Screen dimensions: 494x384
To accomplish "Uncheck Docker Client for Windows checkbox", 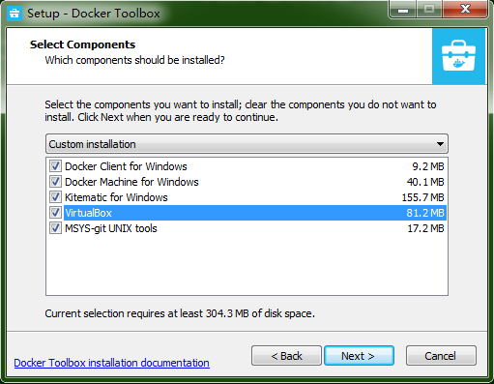I will [x=55, y=166].
